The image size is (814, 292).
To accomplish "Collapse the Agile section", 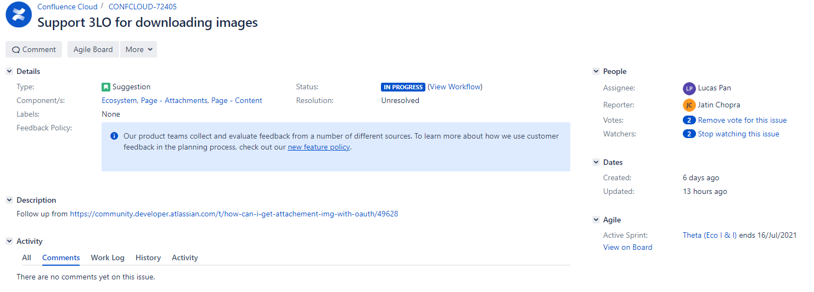I will coord(596,220).
